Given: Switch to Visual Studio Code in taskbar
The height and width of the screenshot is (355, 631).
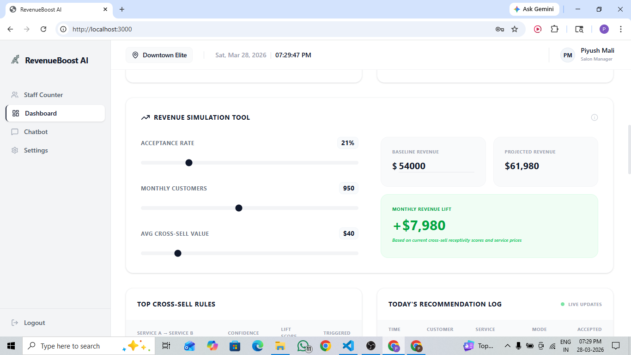Looking at the screenshot, I should [348, 346].
